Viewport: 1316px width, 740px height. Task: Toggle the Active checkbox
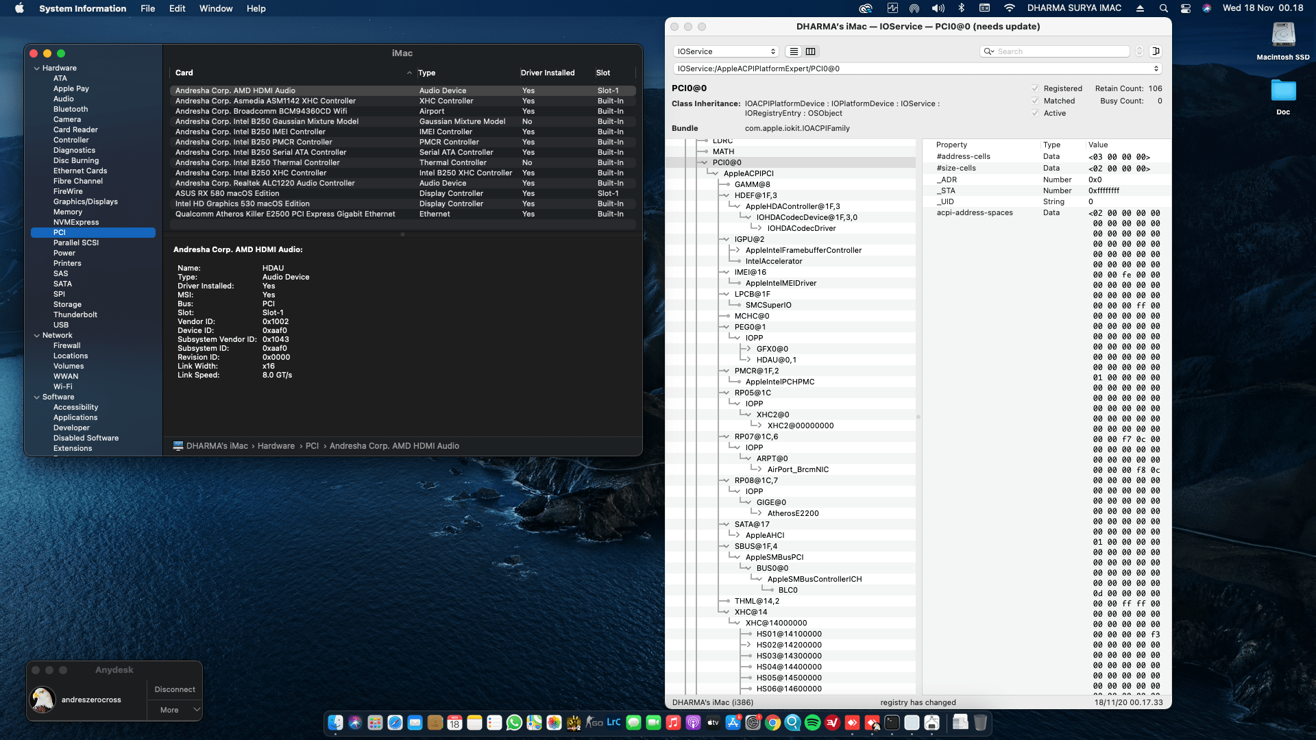click(1035, 113)
